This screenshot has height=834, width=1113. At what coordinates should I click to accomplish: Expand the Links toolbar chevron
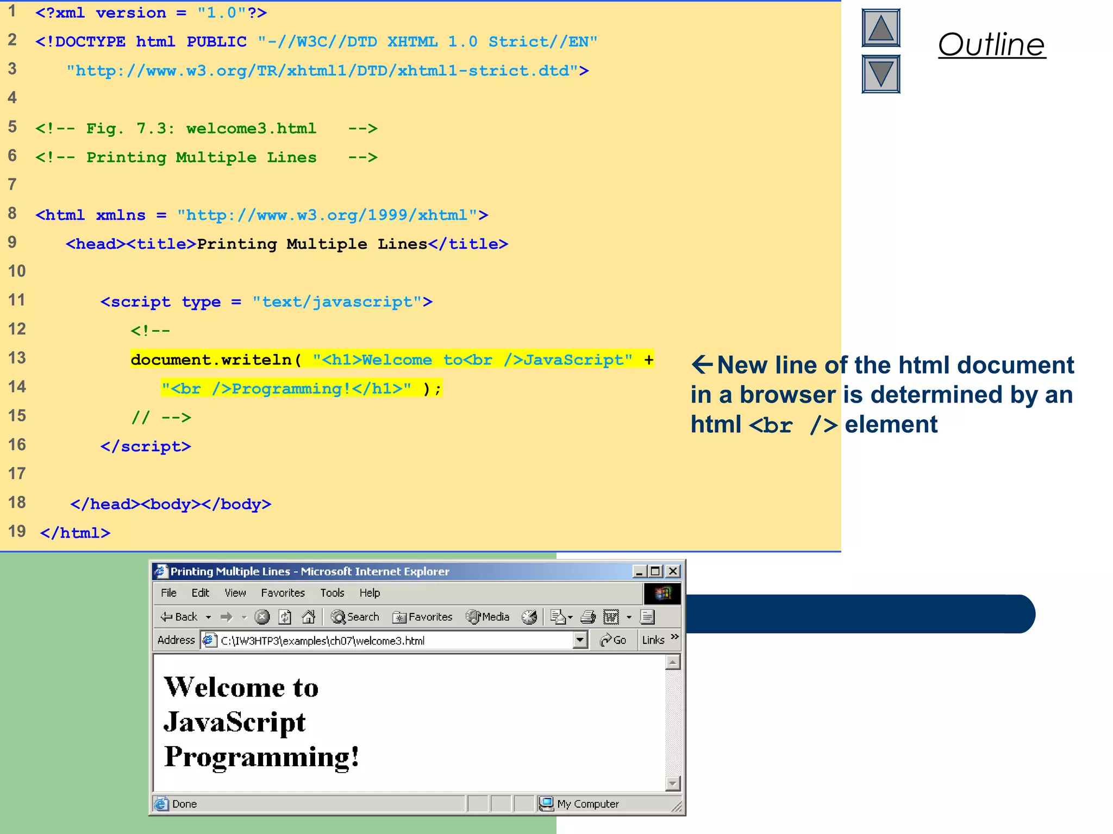point(674,636)
